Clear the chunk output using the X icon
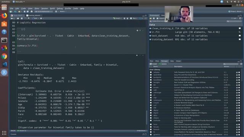Image resolution: width=244 pixels, height=137 pixels. pyautogui.click(x=143, y=55)
